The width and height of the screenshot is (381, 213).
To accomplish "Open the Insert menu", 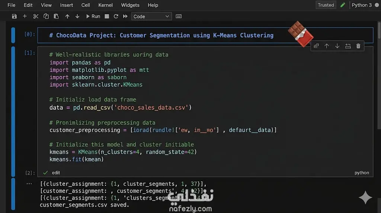I will [x=66, y=5].
